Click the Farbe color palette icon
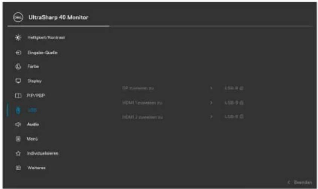The image size is (318, 189). pyautogui.click(x=18, y=66)
